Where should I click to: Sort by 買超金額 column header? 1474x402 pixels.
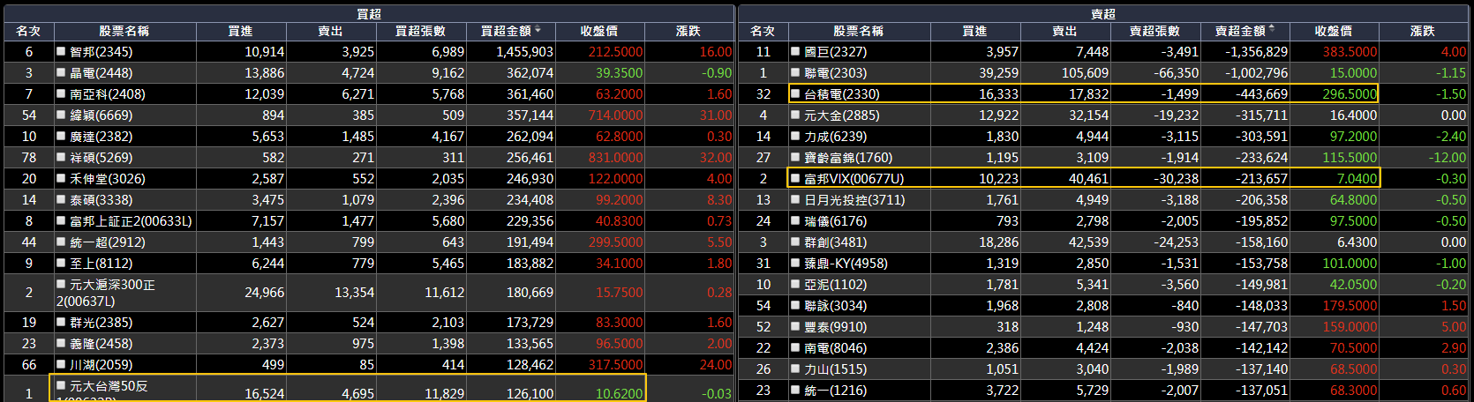click(x=511, y=31)
